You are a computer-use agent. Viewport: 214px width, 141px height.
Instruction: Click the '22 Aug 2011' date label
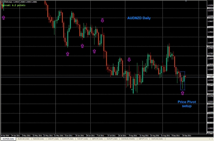point(155,136)
